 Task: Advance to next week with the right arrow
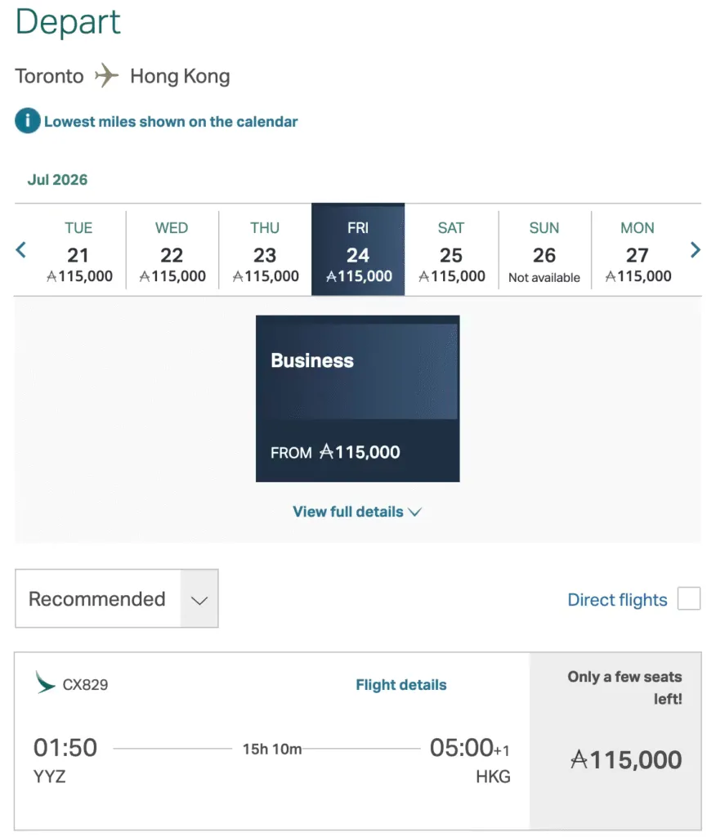(695, 249)
